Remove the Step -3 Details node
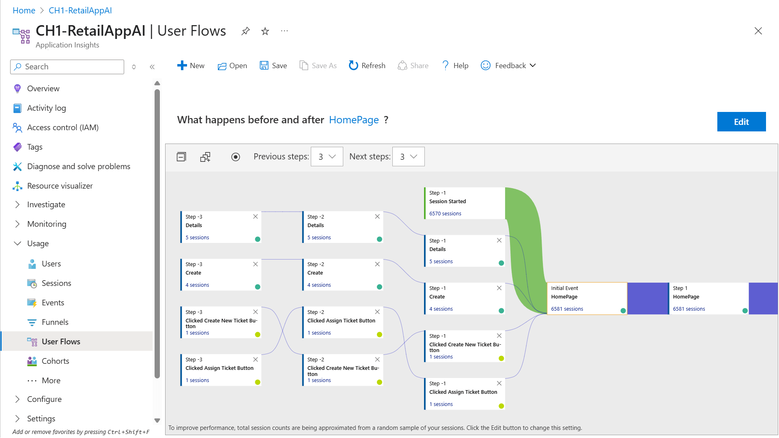 point(256,217)
